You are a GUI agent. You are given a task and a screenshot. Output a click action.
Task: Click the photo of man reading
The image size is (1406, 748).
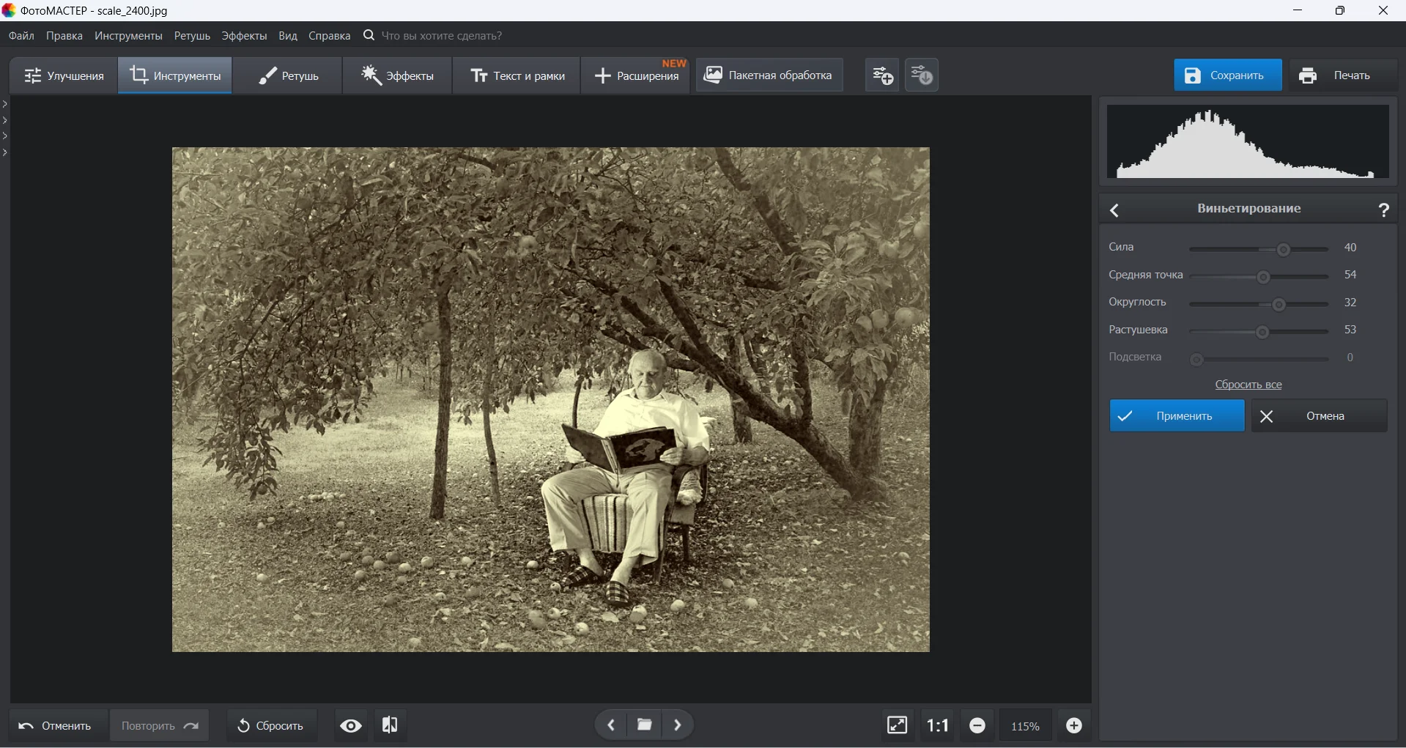click(551, 400)
